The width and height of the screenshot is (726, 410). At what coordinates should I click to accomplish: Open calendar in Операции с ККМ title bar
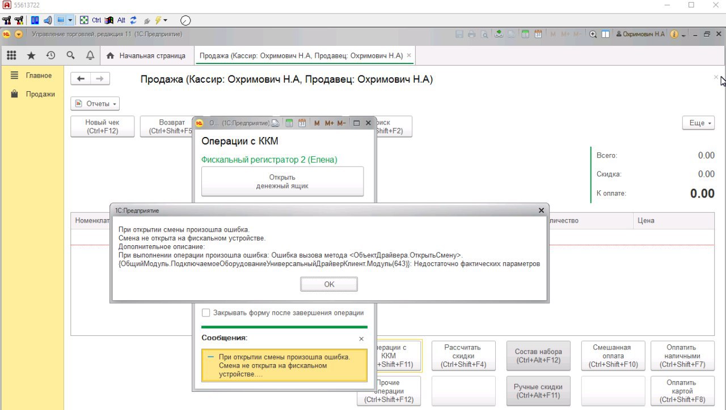coord(302,123)
